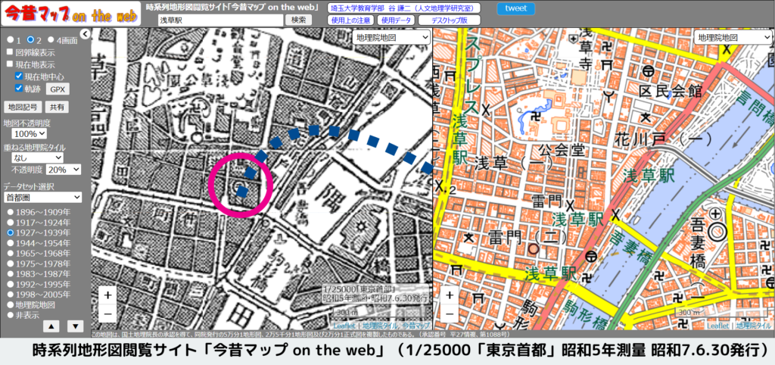The width and height of the screenshot is (775, 365).
Task: Click the up triangle below the year list
Action: point(50,326)
